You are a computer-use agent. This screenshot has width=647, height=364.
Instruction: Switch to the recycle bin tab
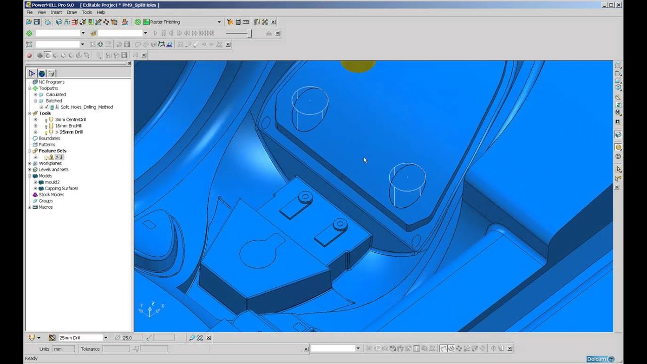51,73
